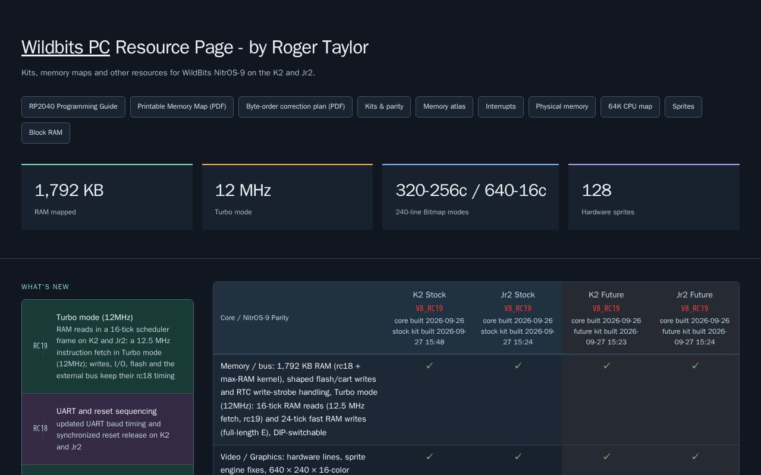The image size is (761, 475).
Task: Click the V8_RC19 label under K2 Stock
Action: (429, 309)
